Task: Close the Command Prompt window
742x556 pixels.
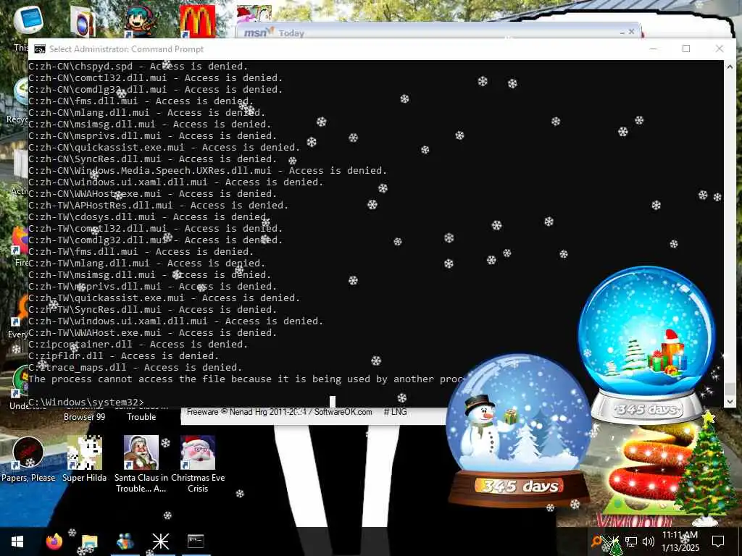Action: (720, 49)
